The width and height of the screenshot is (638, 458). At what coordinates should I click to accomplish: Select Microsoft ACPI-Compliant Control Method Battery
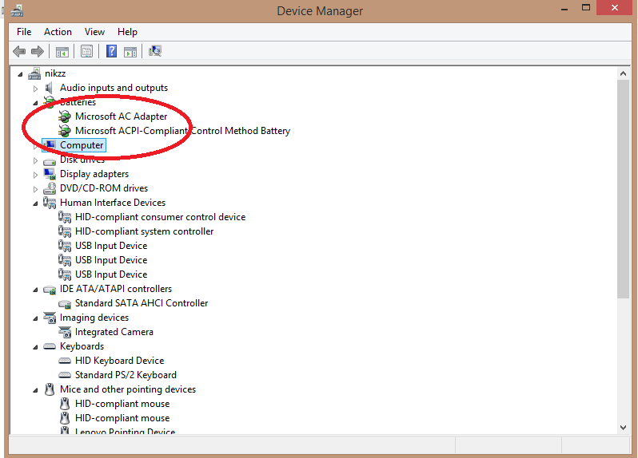183,131
